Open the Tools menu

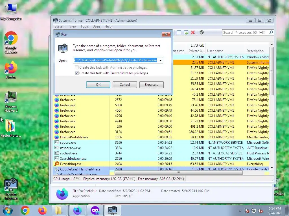click(84, 26)
